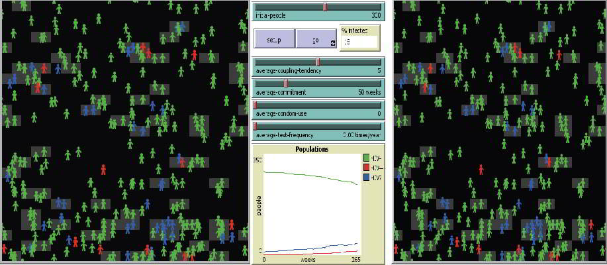The image size is (607, 265).
Task: Click the blue HIV? legend swatch
Action: [367, 178]
